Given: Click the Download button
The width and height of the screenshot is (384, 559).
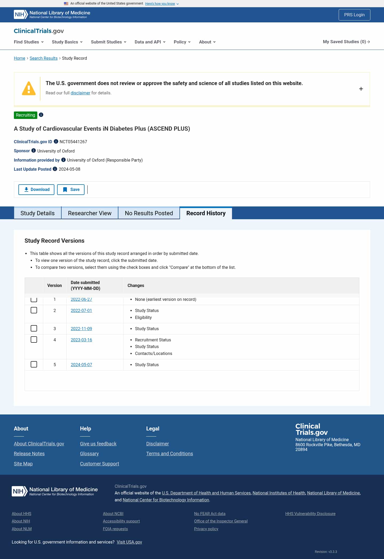Looking at the screenshot, I should point(37,189).
